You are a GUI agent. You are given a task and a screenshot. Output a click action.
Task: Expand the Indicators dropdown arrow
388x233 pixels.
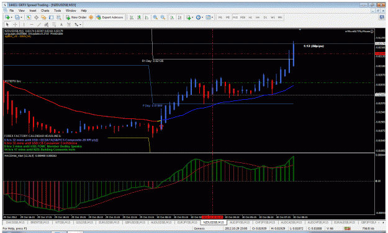(192, 17)
